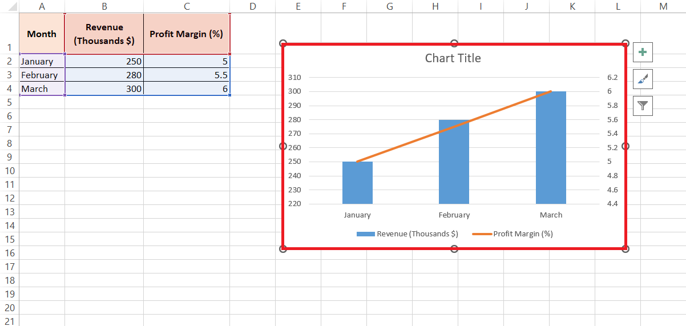Select the Profit Margin (%) header cell

tap(187, 34)
